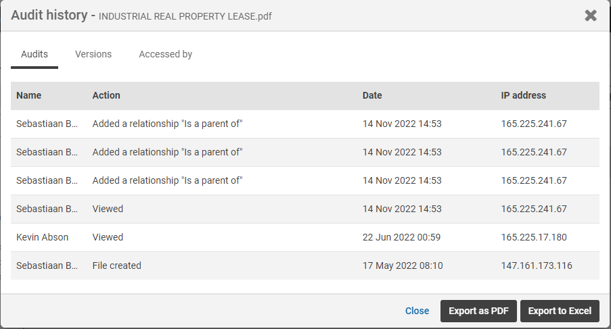Click IP address 165.225.17.180
Viewport: 611px width, 329px height.
pos(534,237)
